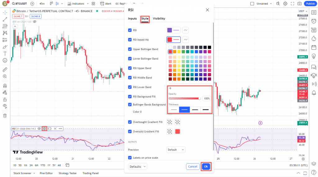Take a chart snapshot with camera icon
318x177 pixels.
point(300,4)
